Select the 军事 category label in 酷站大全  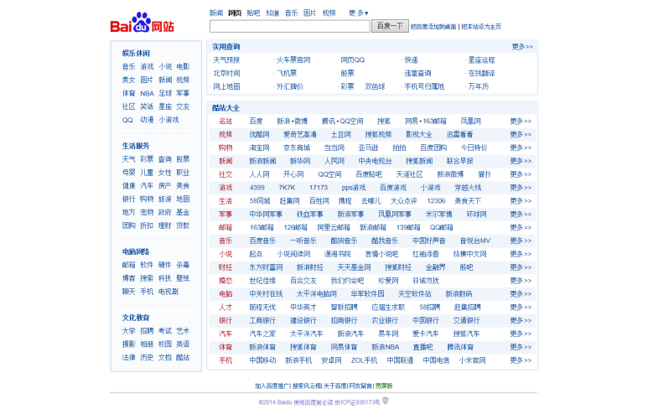pyautogui.click(x=226, y=214)
